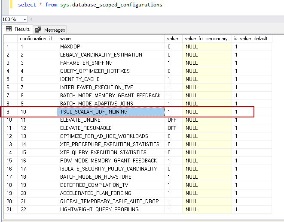Click the value_for_secondary column header
284x222 pixels.
tap(207, 39)
